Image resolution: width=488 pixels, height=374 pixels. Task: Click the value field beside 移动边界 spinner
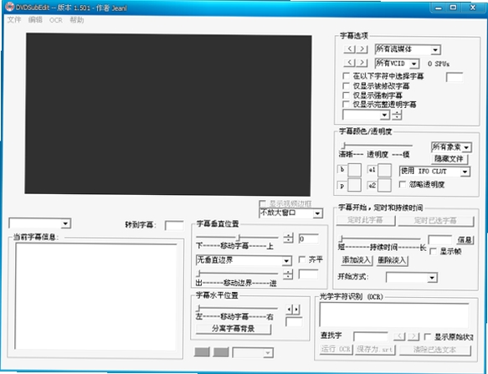(308, 274)
